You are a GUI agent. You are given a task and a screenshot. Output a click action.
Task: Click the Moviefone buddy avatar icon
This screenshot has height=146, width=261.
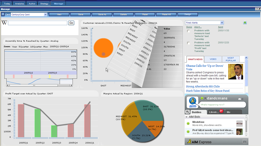pos(239,123)
